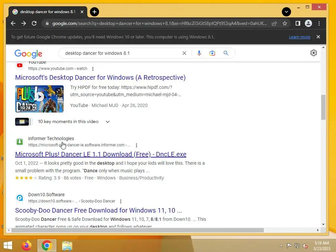Start voice search with the microphone
Image resolution: width=336 pixels, height=252 pixels.
click(x=199, y=53)
